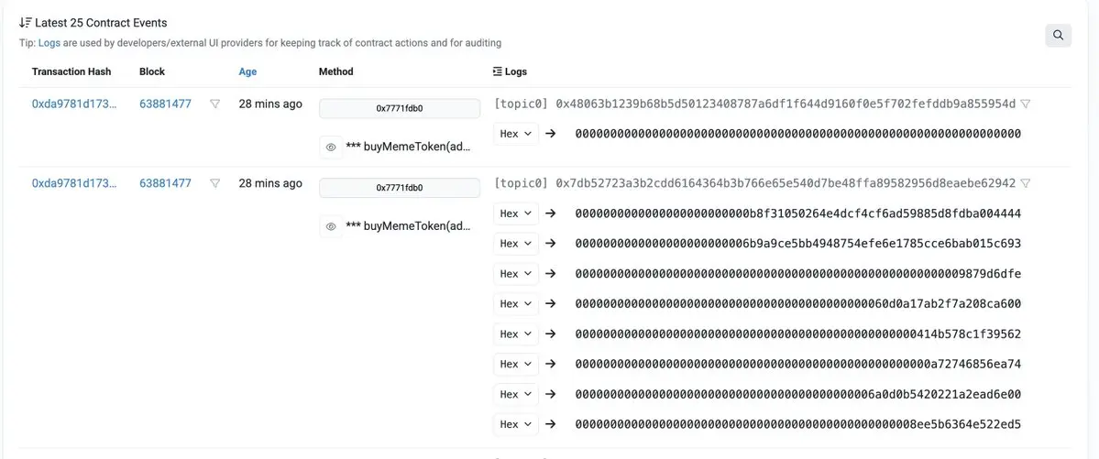
Task: Open Hex dropdown for value ending 522ed5
Action: [x=515, y=424]
